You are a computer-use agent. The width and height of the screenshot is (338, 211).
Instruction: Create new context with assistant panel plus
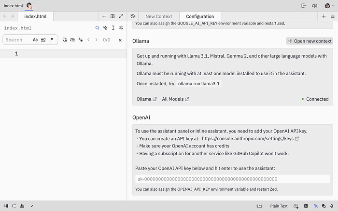[324, 16]
